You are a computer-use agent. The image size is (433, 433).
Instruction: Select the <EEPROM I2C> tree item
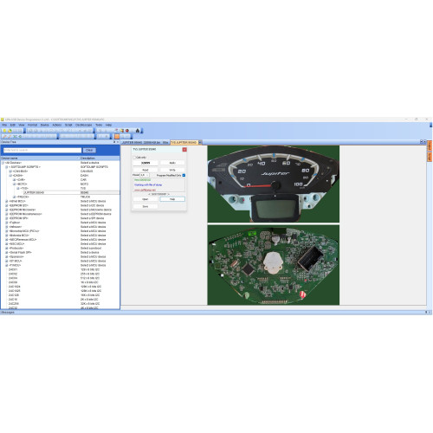coord(18,205)
